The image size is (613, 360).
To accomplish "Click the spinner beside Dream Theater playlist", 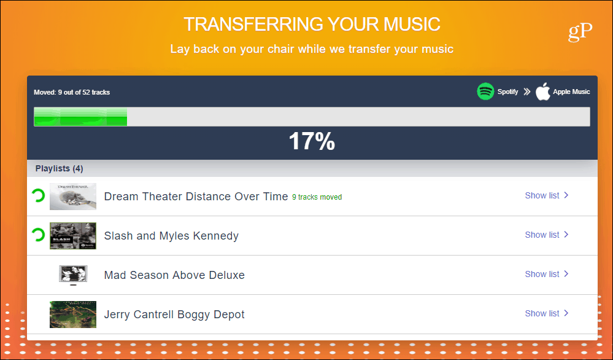I will coord(38,195).
